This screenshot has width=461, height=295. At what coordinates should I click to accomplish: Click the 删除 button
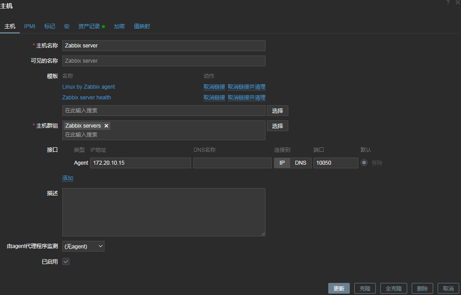(422, 288)
